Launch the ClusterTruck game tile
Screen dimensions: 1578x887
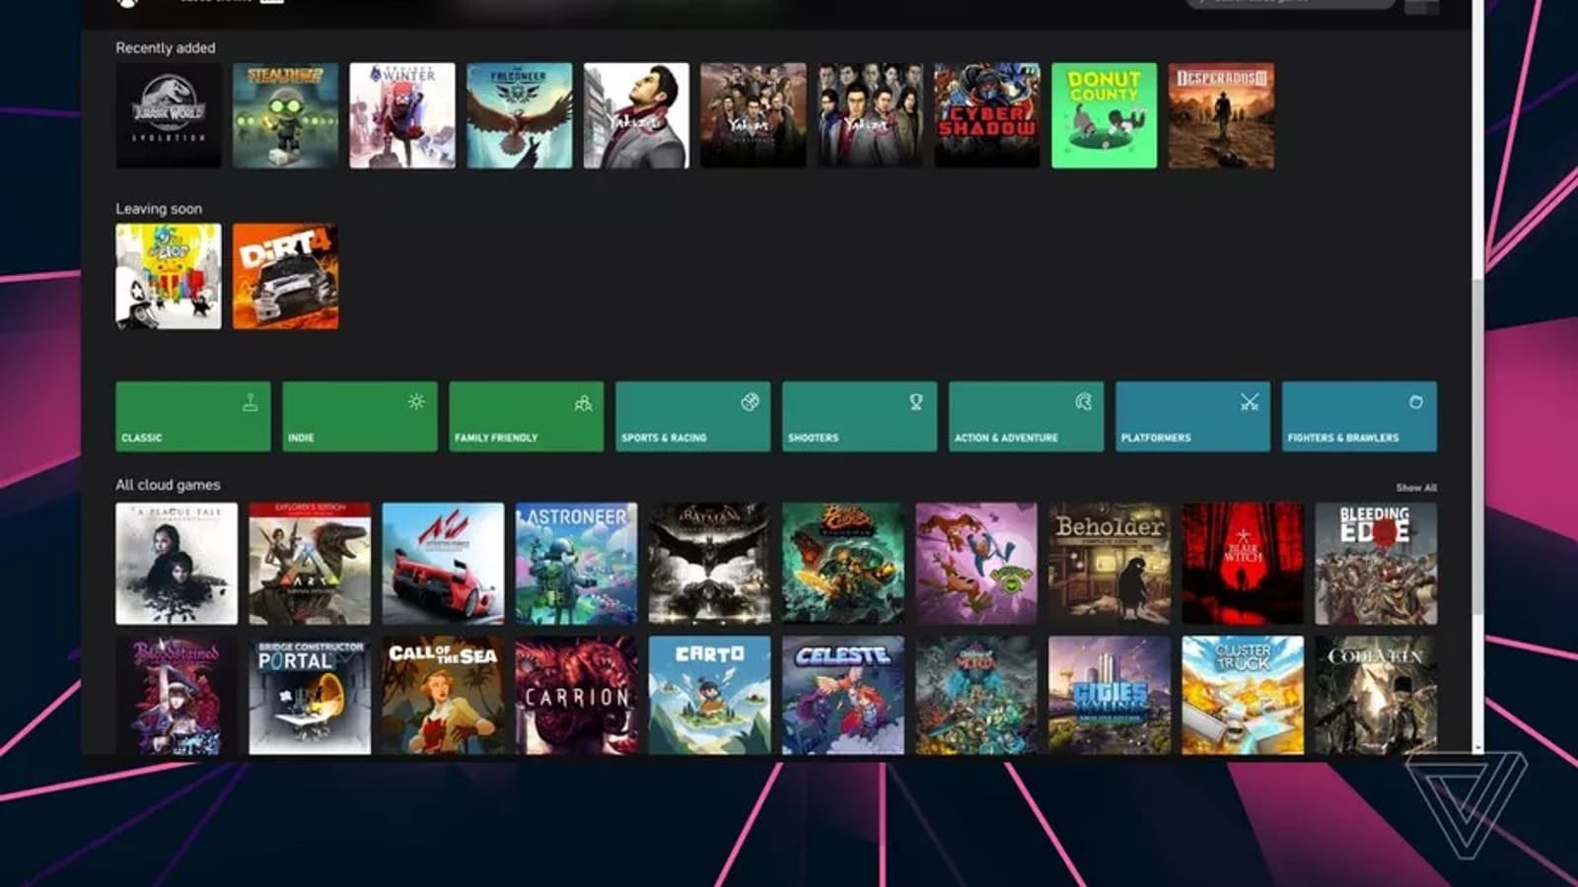[x=1243, y=695]
